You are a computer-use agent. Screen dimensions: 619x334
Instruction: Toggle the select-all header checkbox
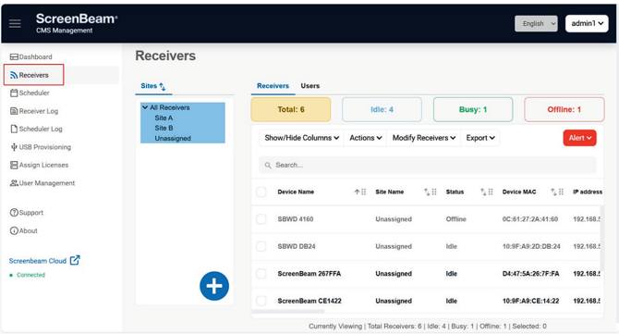[261, 192]
